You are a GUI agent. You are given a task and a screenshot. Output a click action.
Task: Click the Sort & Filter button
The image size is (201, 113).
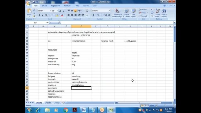[x=158, y=13]
